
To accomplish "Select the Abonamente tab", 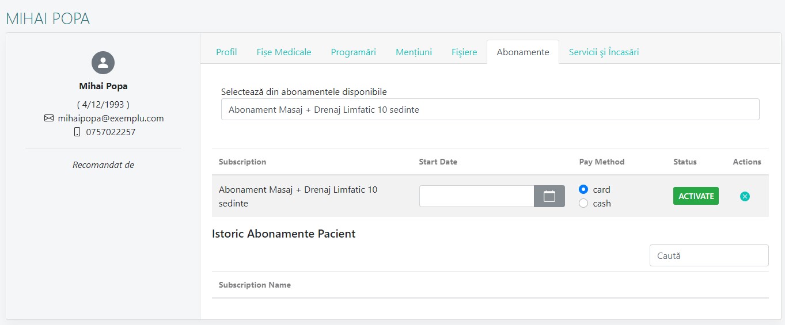I will pyautogui.click(x=522, y=52).
